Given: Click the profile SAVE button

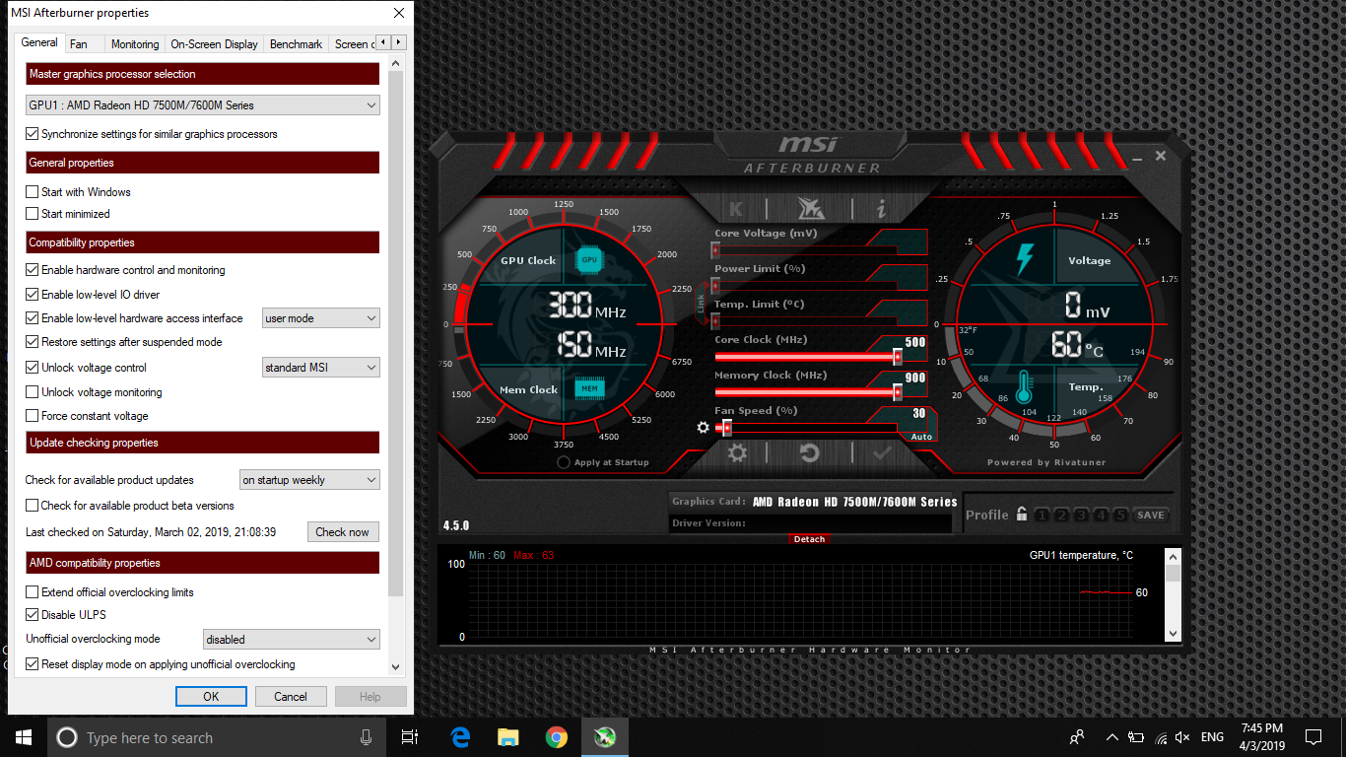Looking at the screenshot, I should point(1151,515).
